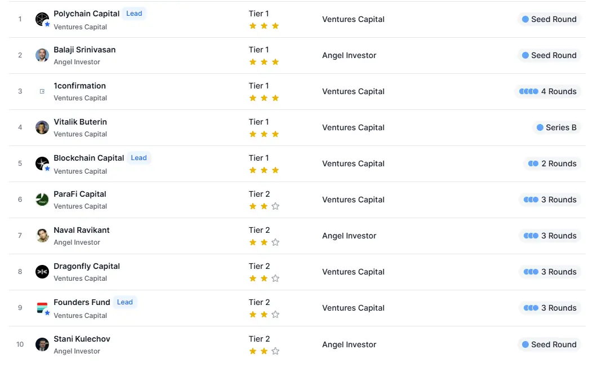The image size is (593, 367).
Task: Click Balaji Srinivasan's avatar photo
Action: (x=42, y=55)
